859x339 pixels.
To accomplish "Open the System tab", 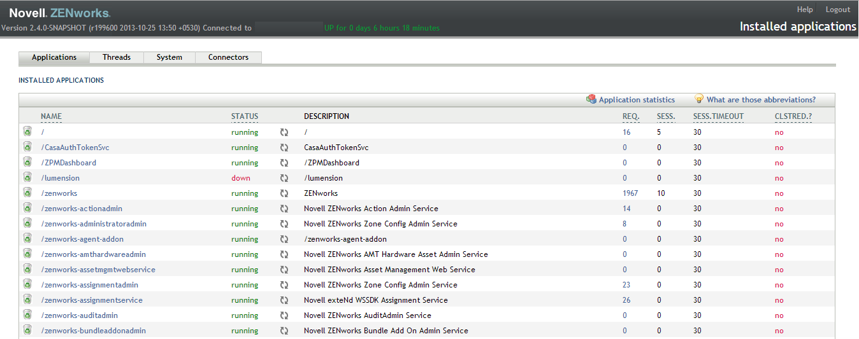I will coord(170,57).
